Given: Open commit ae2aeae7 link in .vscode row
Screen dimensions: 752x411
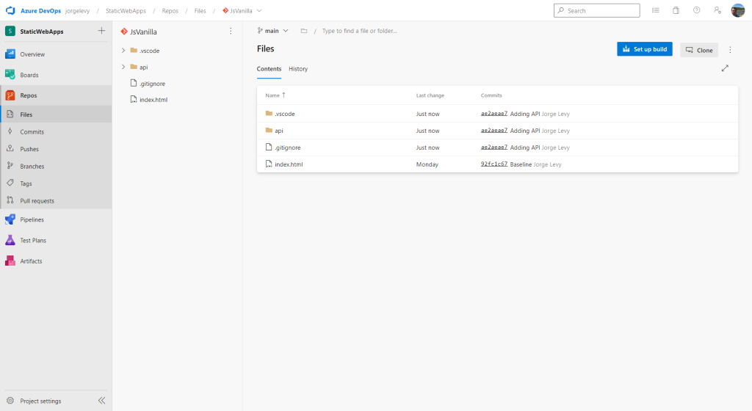Looking at the screenshot, I should pos(494,114).
